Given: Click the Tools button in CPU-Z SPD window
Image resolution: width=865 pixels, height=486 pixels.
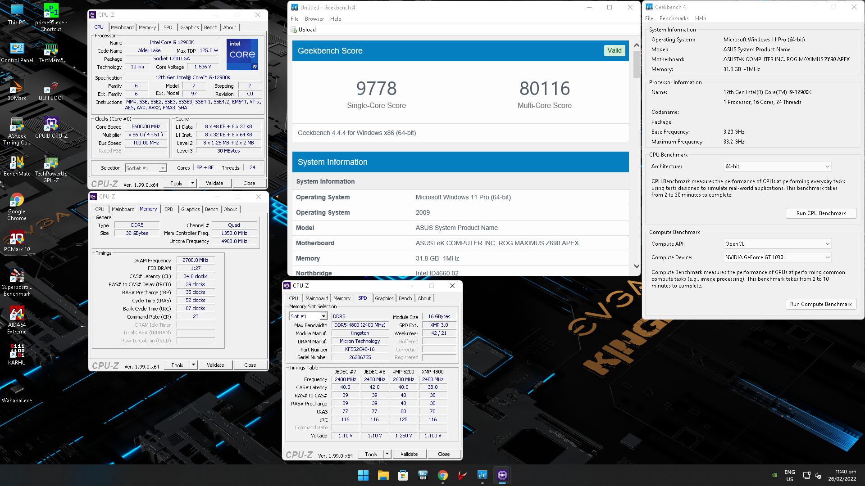Looking at the screenshot, I should (x=371, y=454).
